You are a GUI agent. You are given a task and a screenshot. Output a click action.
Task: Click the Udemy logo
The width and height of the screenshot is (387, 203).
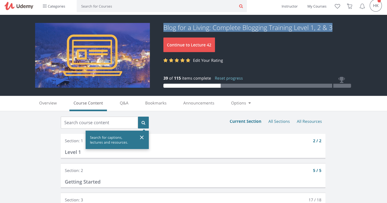(x=19, y=6)
